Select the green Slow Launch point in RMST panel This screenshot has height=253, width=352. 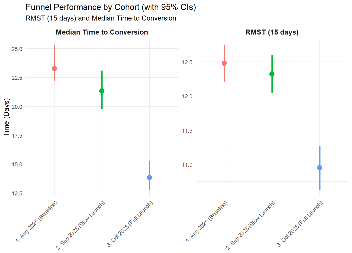coord(272,74)
